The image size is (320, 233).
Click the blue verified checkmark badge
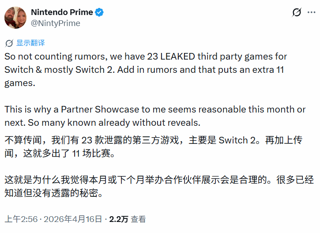tap(99, 13)
